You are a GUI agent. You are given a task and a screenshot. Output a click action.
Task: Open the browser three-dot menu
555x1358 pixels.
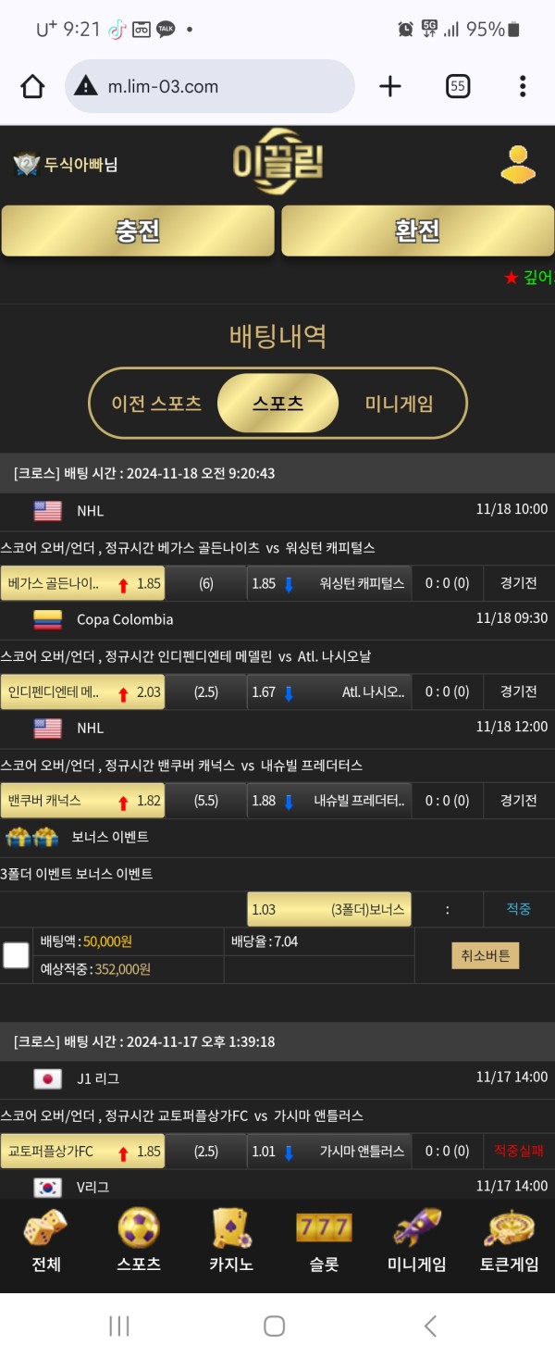[x=523, y=87]
